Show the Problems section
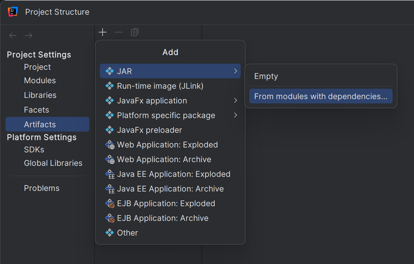 (x=42, y=188)
